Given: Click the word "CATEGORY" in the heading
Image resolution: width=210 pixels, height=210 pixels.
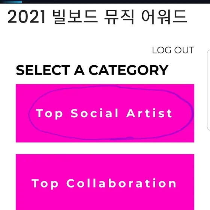Looking at the screenshot, I should pyautogui.click(x=128, y=70).
